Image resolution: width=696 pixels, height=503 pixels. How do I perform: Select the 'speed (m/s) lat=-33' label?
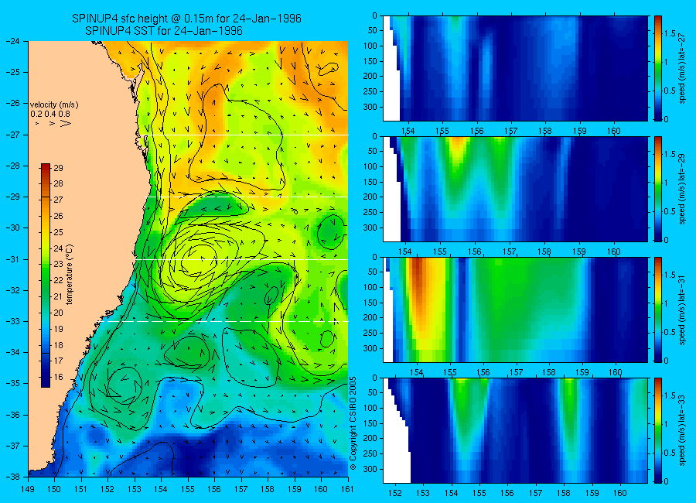(682, 430)
